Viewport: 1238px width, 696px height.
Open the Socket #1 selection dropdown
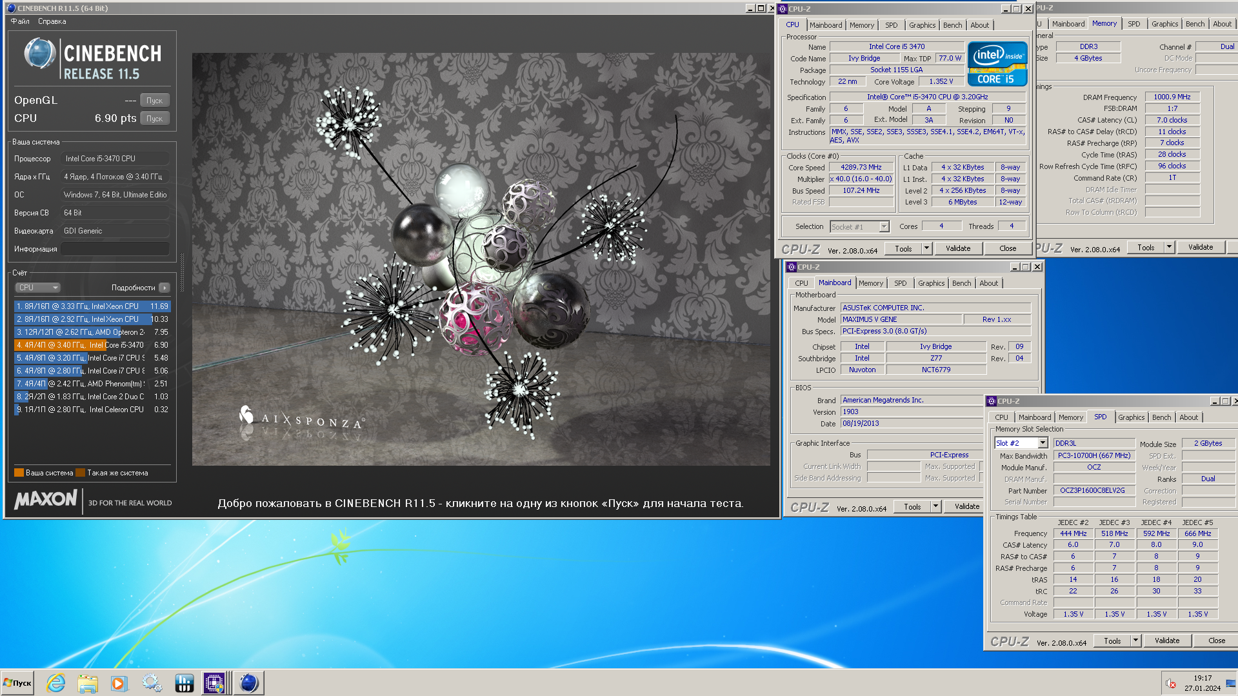[884, 227]
